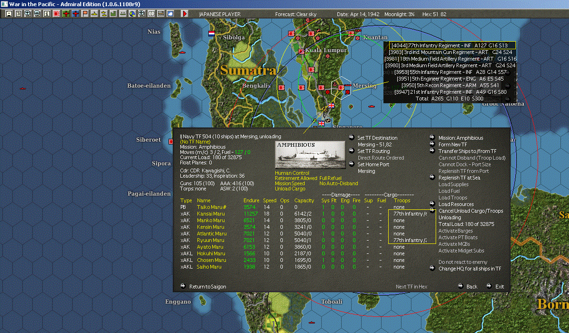Click Set TF Routing
Screen dimensions: 569x333
click(x=373, y=151)
